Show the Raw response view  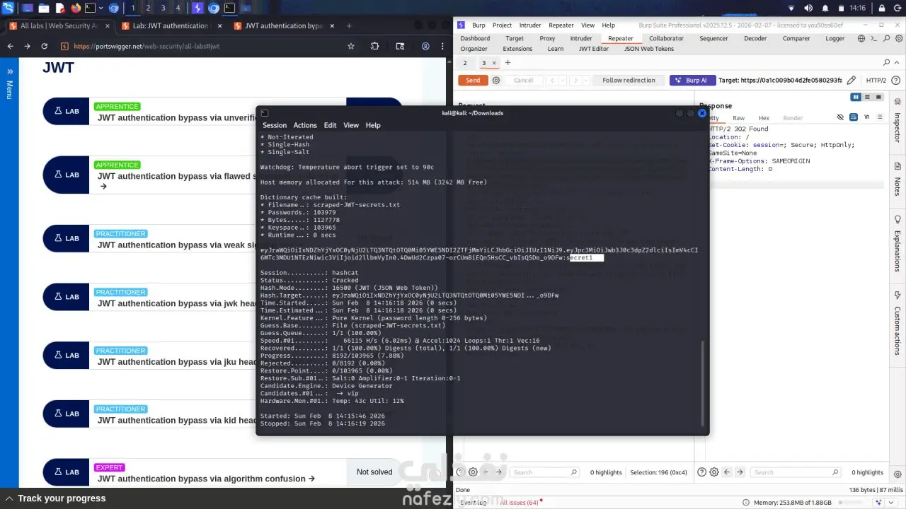[739, 118]
